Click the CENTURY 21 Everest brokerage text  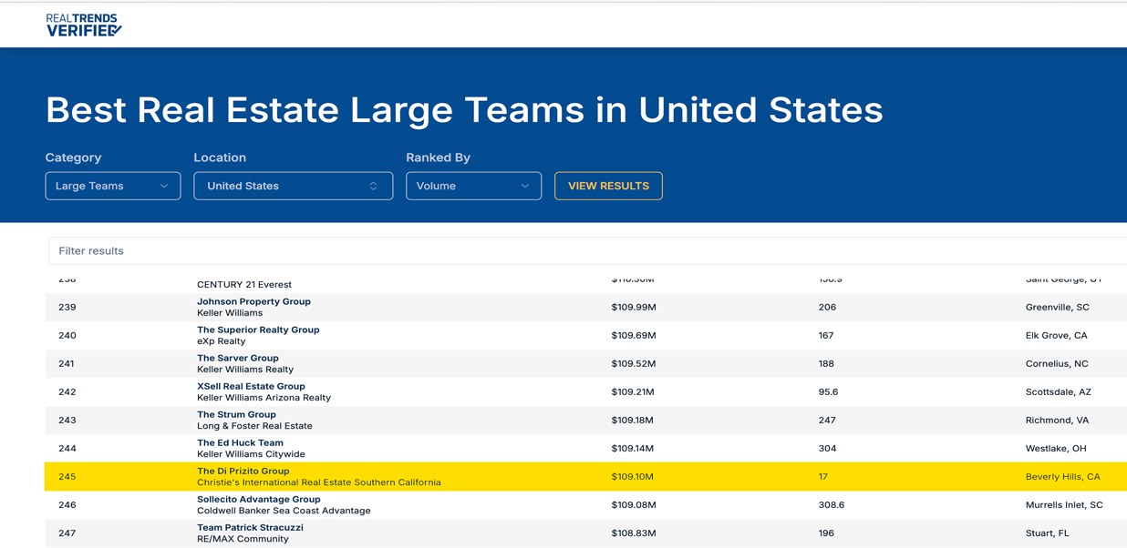[244, 285]
